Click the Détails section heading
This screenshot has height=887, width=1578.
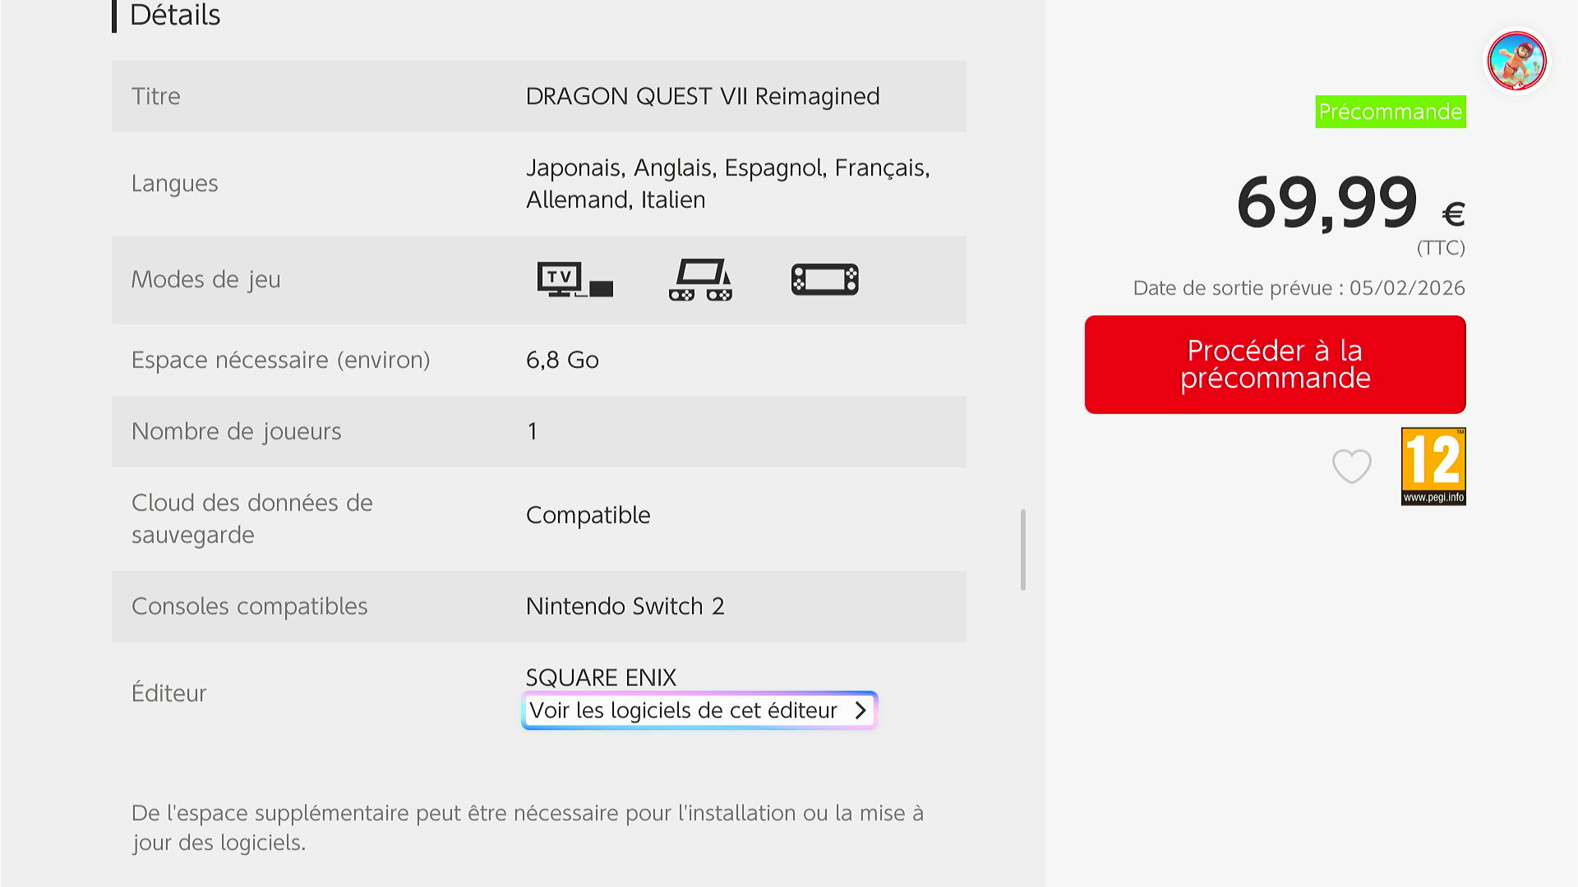pos(174,15)
